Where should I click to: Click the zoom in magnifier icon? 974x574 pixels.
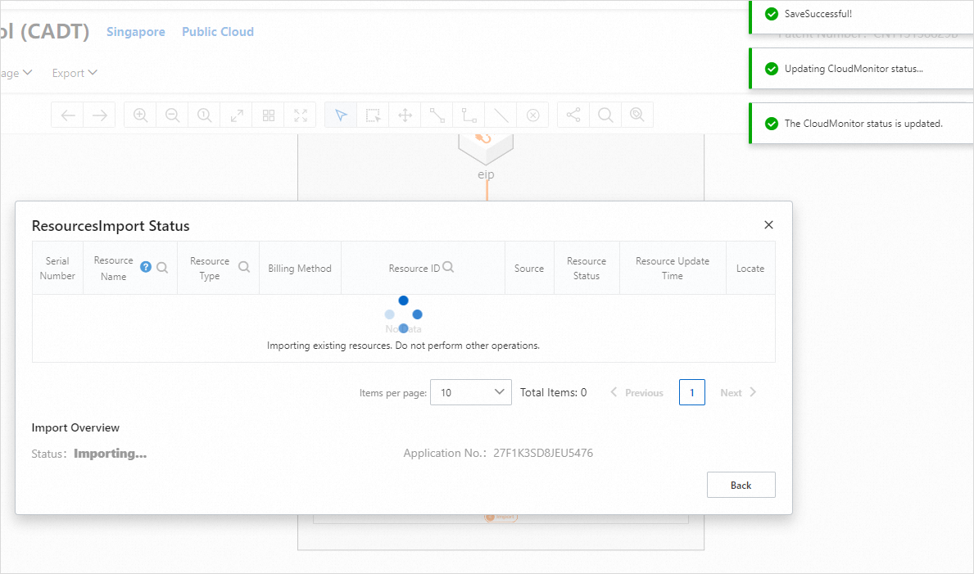(140, 115)
